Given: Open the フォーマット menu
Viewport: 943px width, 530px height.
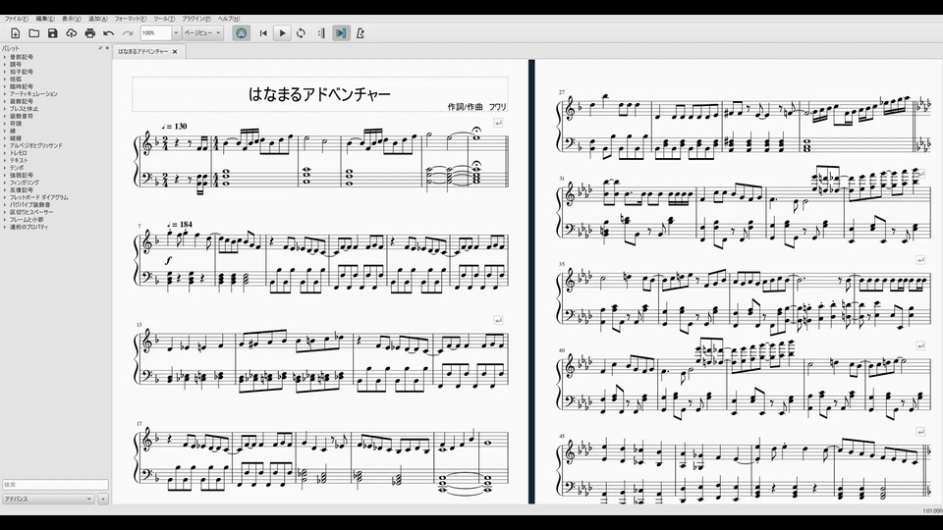Looking at the screenshot, I should (x=131, y=19).
